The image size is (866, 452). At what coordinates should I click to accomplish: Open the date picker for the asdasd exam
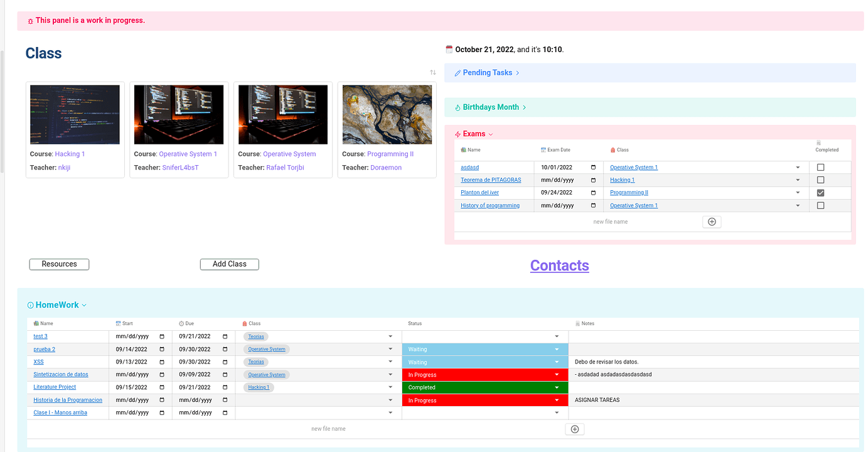coord(594,168)
